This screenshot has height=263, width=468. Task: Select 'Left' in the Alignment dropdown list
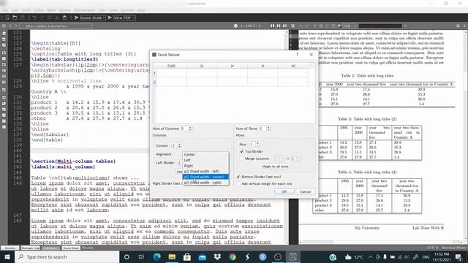click(205, 160)
